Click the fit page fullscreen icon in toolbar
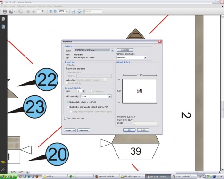The height and width of the screenshot is (179, 224). (80, 11)
